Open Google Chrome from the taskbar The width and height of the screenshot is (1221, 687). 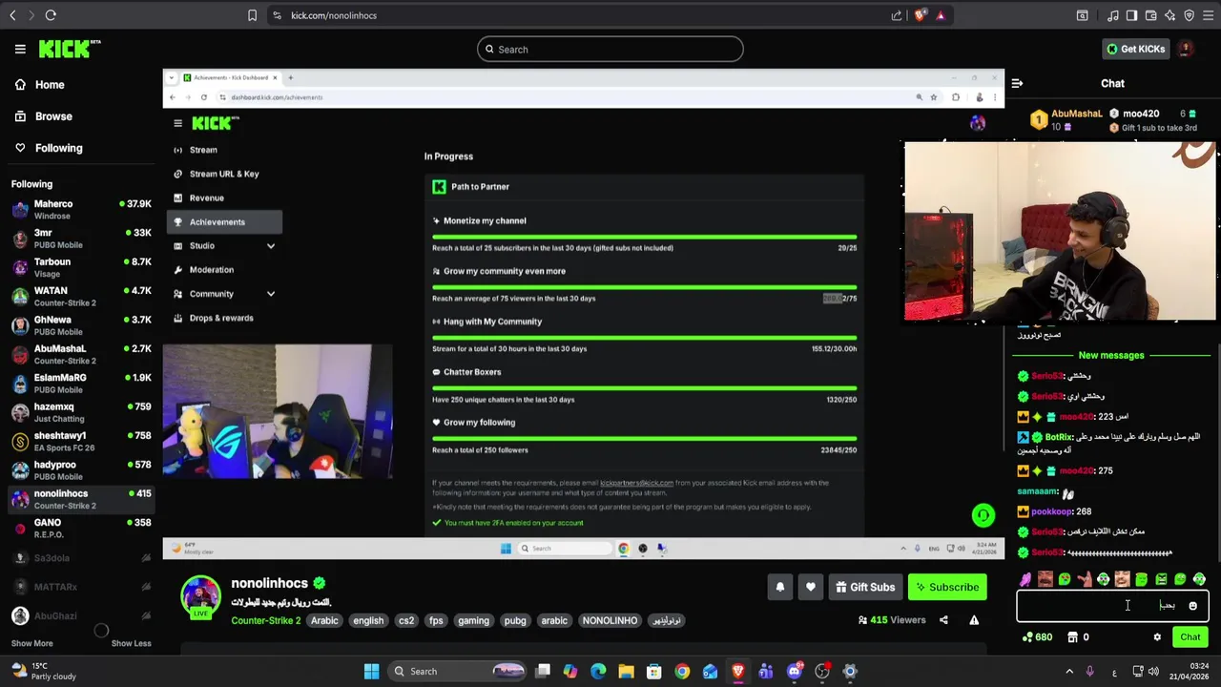coord(682,671)
